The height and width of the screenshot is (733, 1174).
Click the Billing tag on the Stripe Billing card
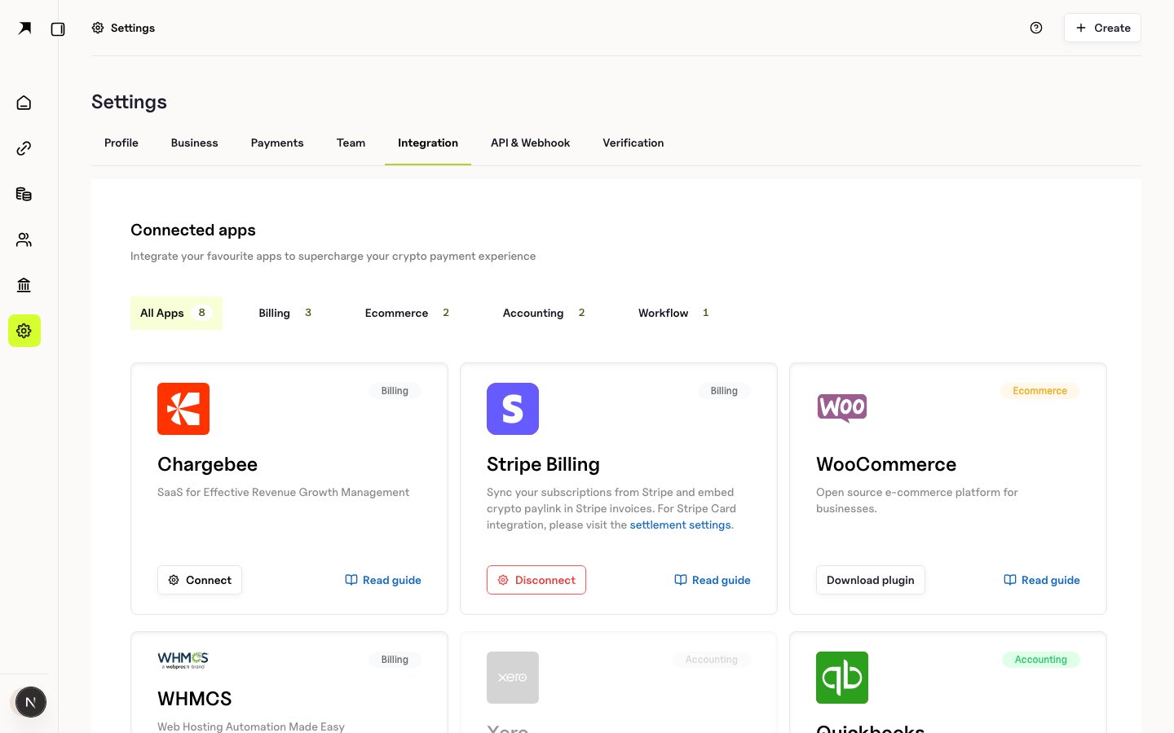[x=724, y=391]
